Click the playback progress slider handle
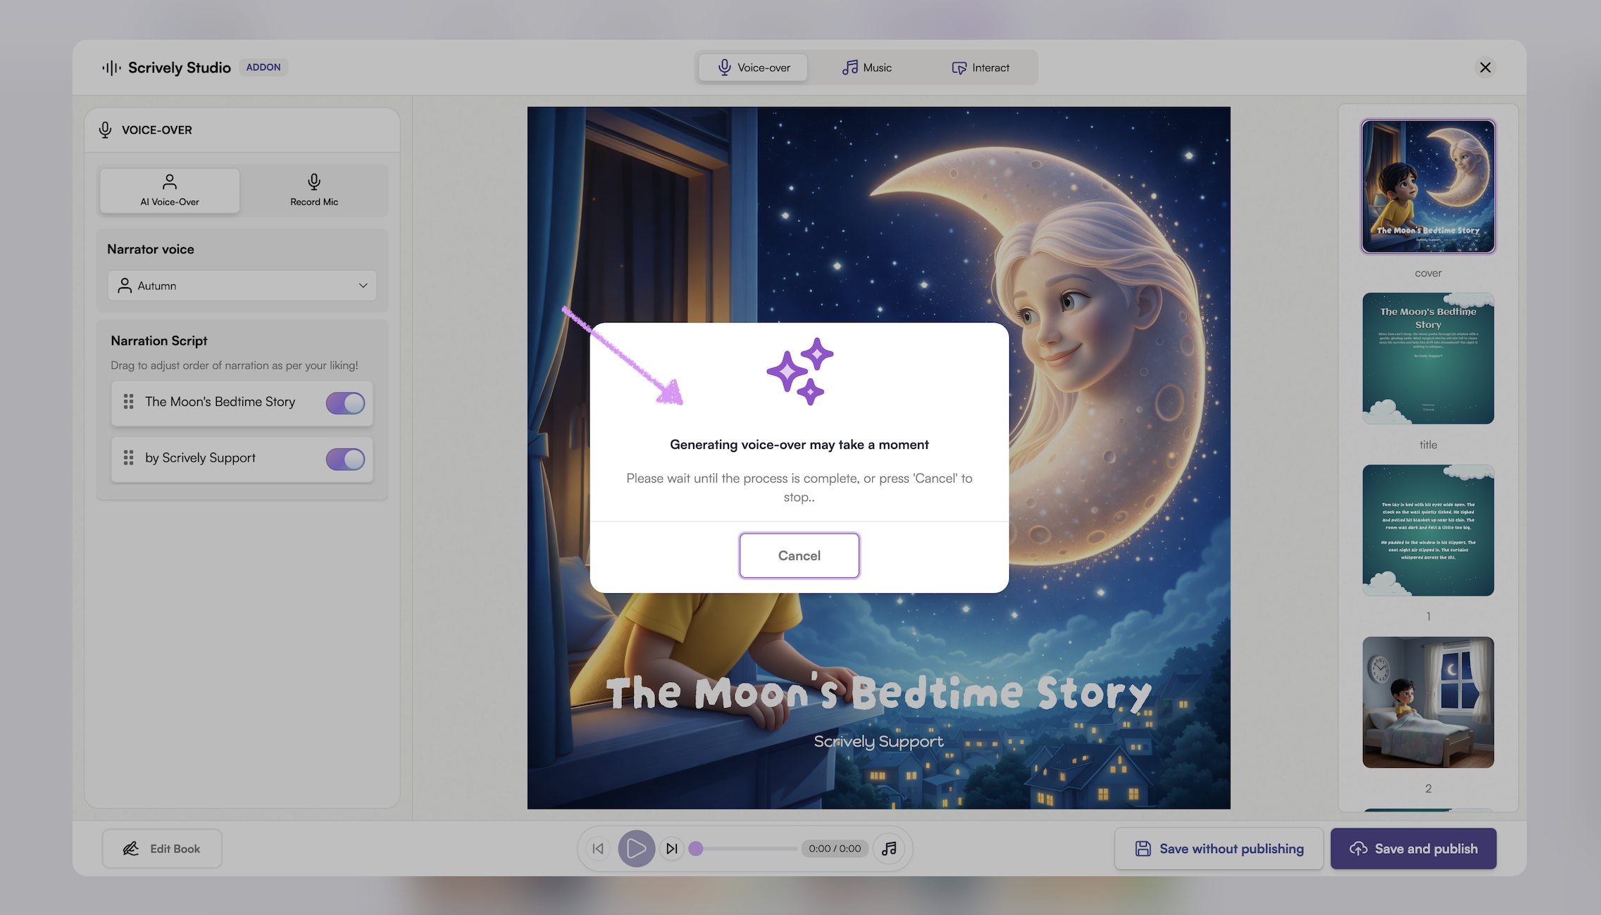This screenshot has height=915, width=1601. point(696,848)
